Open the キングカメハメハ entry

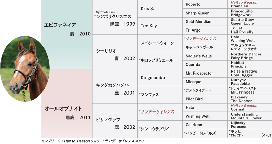tap(115, 86)
